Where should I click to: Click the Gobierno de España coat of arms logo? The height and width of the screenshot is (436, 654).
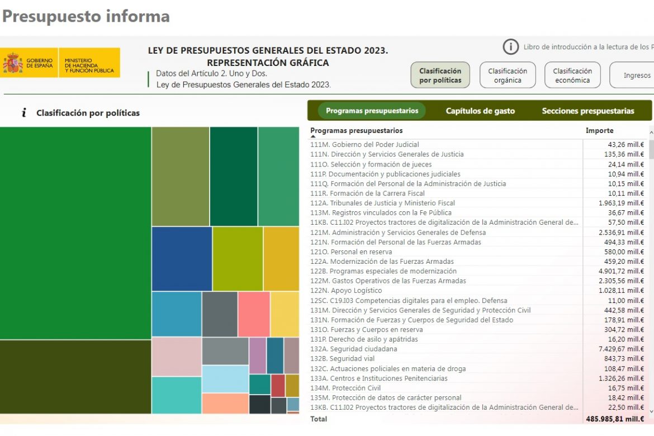click(13, 63)
